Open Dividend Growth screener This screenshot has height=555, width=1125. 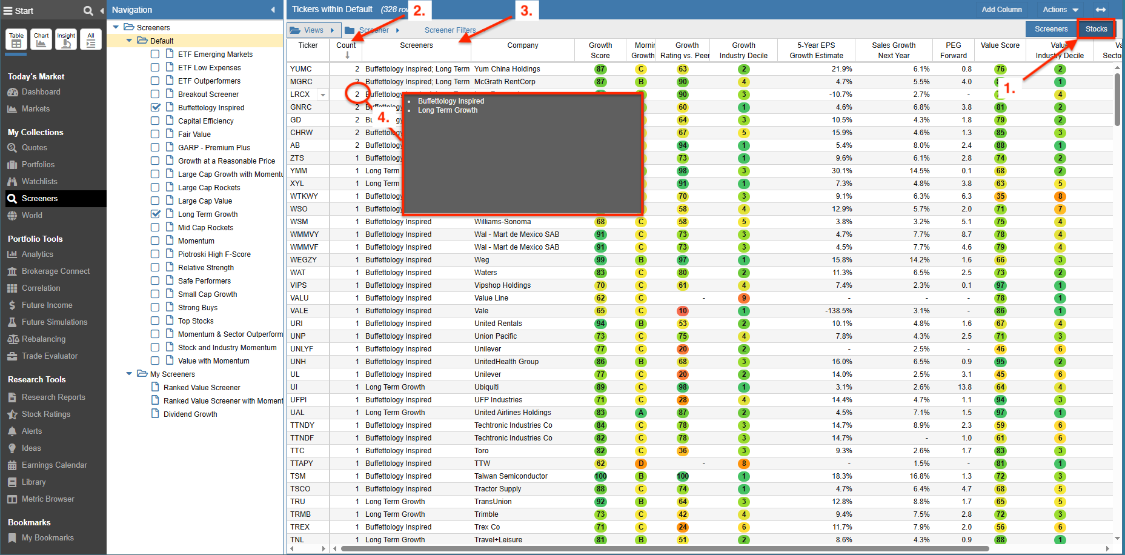click(190, 414)
